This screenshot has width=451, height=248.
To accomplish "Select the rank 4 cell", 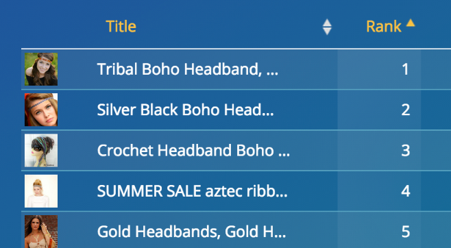I will point(379,191).
